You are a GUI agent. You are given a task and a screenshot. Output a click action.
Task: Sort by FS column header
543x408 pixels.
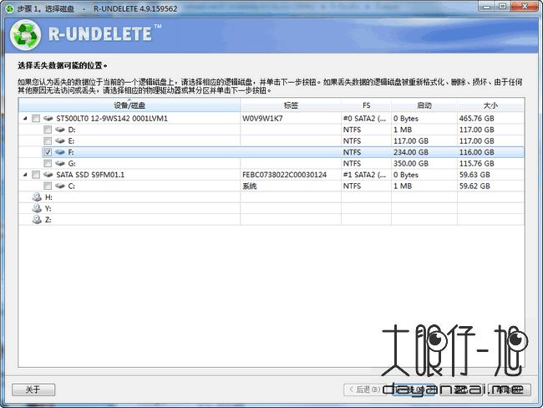pos(366,105)
